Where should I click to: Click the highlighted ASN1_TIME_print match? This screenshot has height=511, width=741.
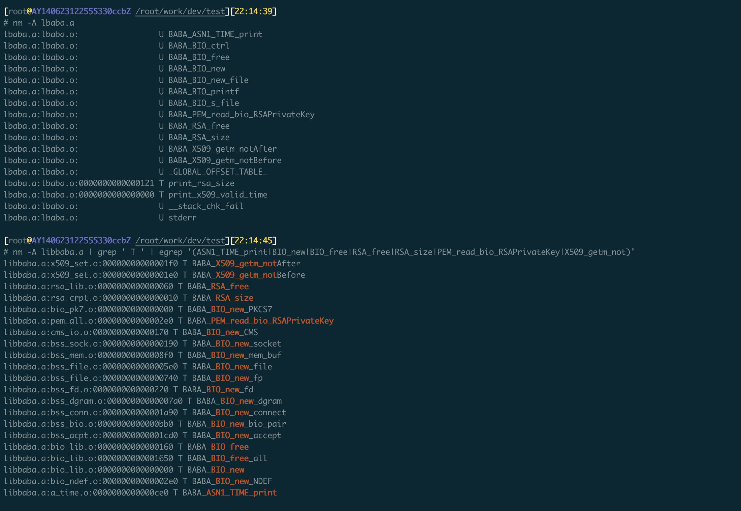pos(241,493)
